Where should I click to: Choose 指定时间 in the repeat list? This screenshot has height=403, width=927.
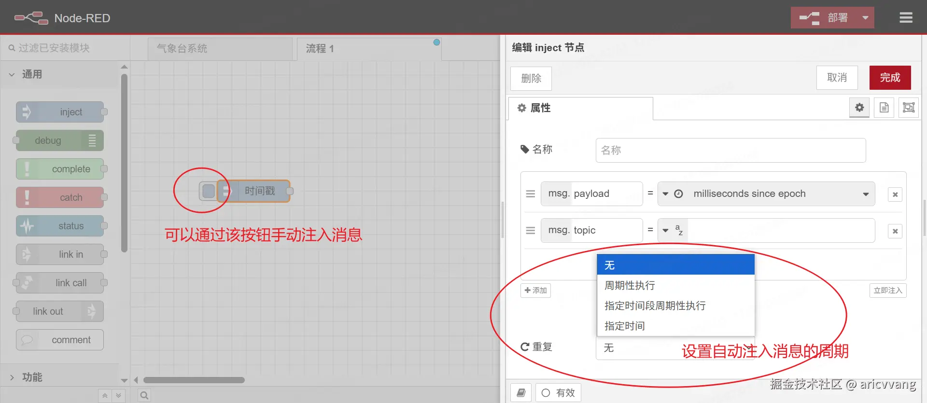click(x=675, y=326)
